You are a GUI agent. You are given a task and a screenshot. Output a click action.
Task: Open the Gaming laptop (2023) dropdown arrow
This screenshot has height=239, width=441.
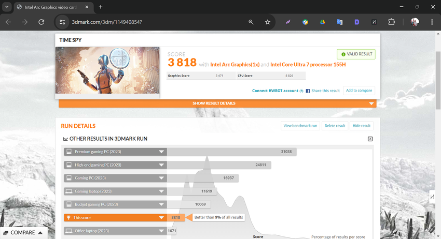[161, 191]
